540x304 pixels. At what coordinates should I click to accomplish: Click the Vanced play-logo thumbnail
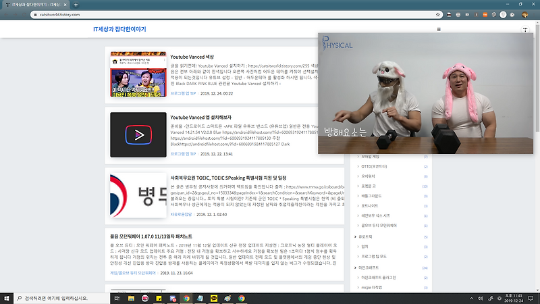click(138, 134)
